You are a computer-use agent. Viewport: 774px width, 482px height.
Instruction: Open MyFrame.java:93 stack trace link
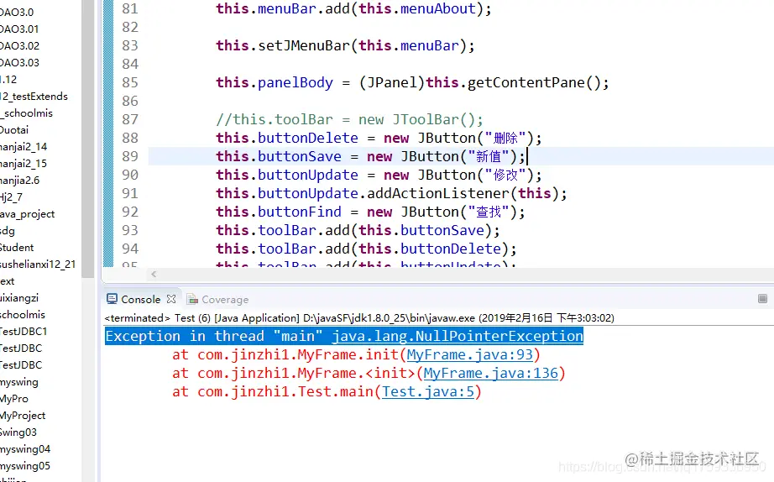pyautogui.click(x=469, y=354)
